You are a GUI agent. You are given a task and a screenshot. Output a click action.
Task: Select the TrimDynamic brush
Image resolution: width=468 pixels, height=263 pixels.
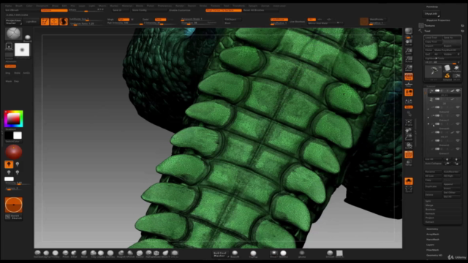point(56,254)
